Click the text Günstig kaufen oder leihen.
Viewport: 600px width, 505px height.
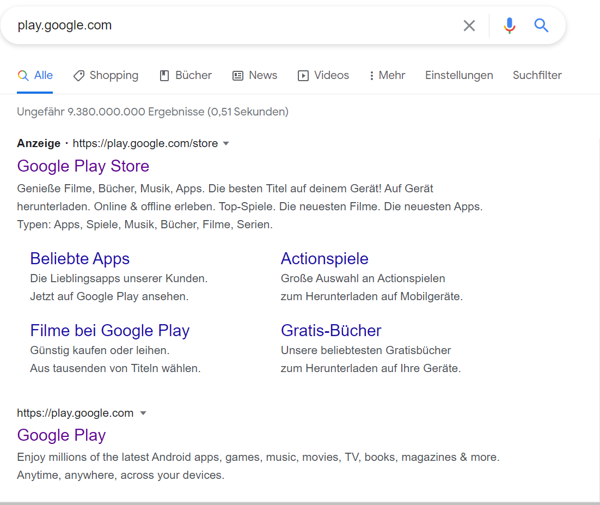click(100, 350)
